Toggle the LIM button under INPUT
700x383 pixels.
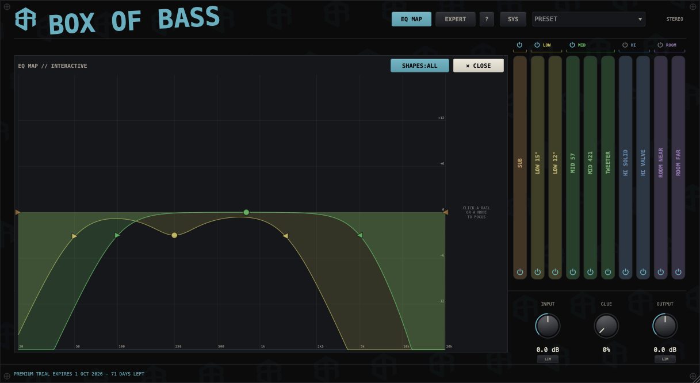pyautogui.click(x=548, y=359)
